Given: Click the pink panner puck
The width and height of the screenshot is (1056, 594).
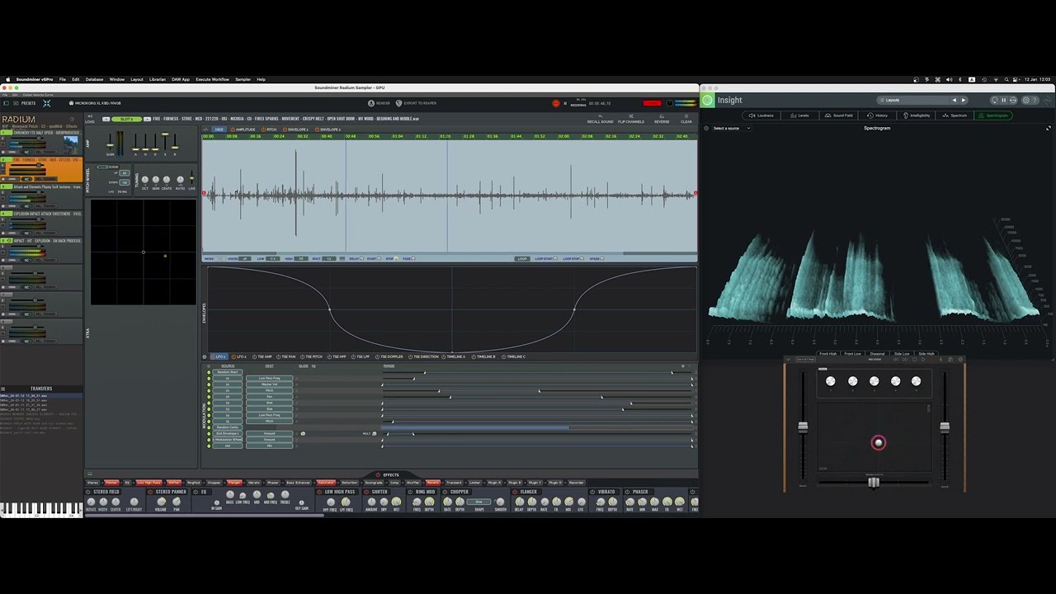Looking at the screenshot, I should point(879,443).
